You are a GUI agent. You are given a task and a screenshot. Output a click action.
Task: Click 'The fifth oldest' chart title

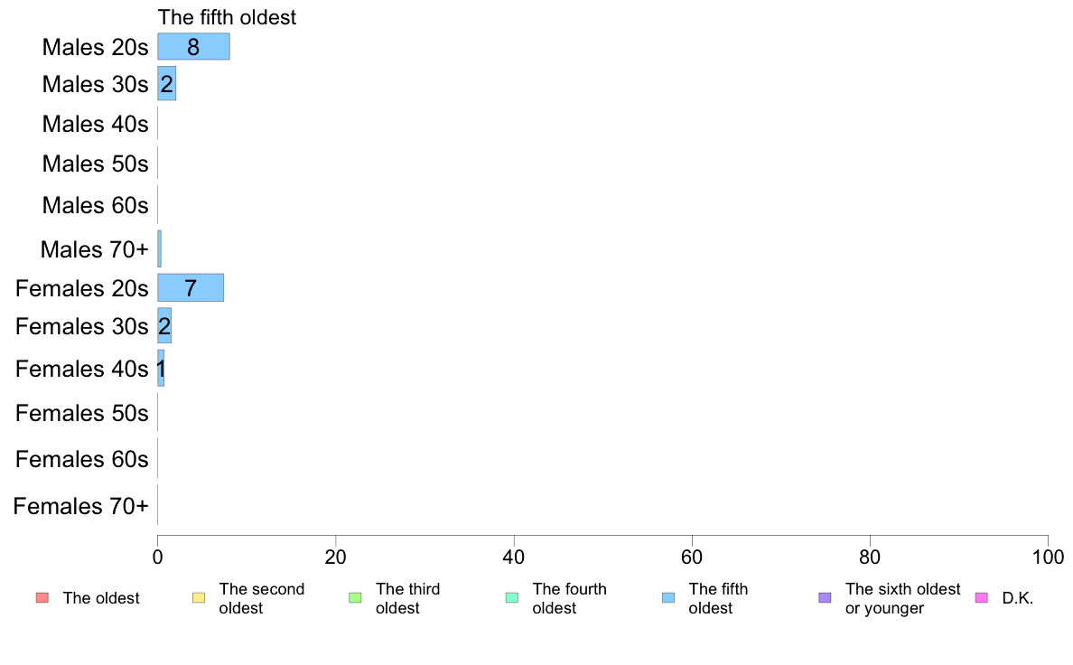click(x=228, y=17)
